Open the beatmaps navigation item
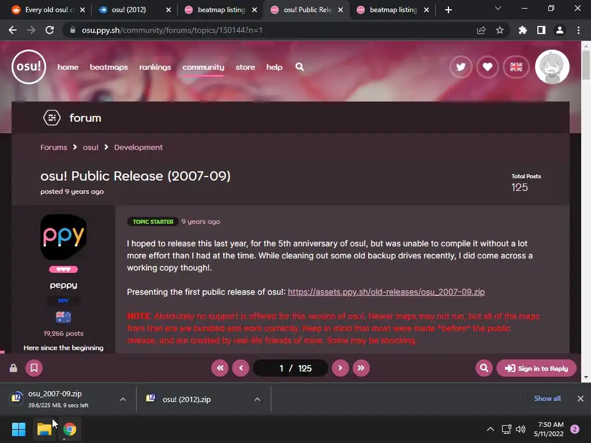This screenshot has height=443, width=591. (x=109, y=67)
